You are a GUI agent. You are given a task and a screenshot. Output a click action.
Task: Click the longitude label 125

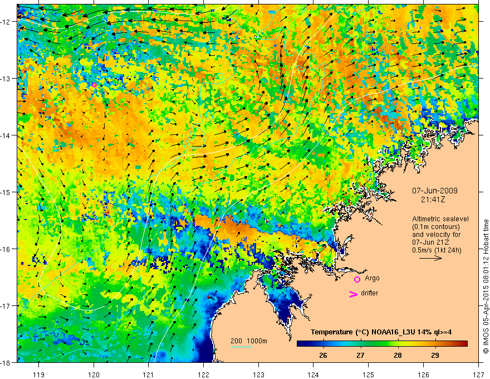369,375
